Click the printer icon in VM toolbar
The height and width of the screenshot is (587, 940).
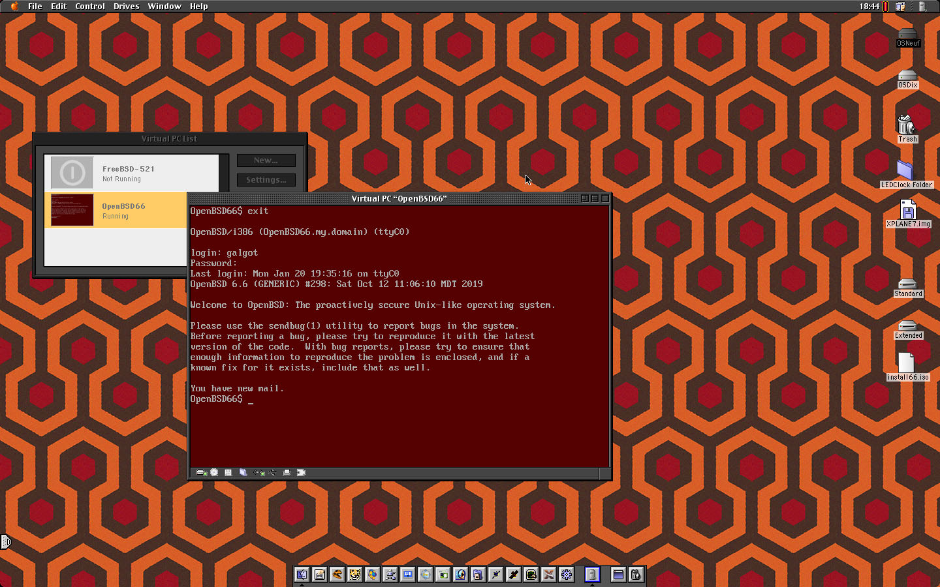point(287,472)
